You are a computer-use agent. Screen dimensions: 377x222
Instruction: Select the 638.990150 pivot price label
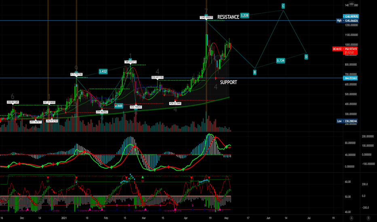point(157,77)
